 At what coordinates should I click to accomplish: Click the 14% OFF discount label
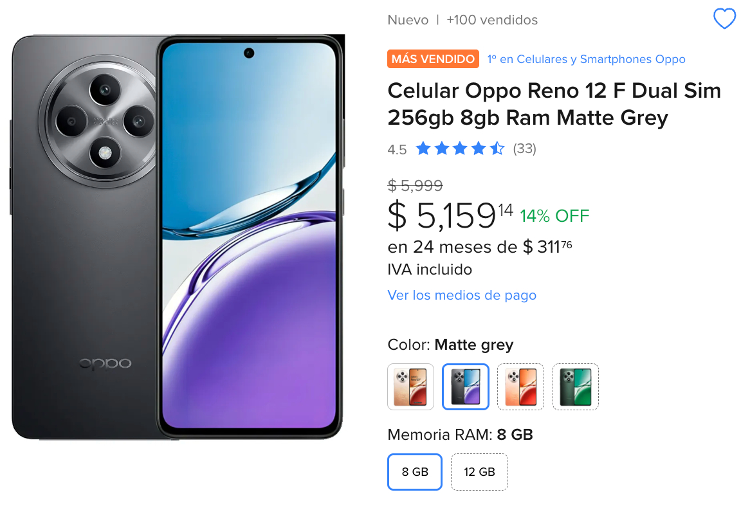tap(554, 216)
